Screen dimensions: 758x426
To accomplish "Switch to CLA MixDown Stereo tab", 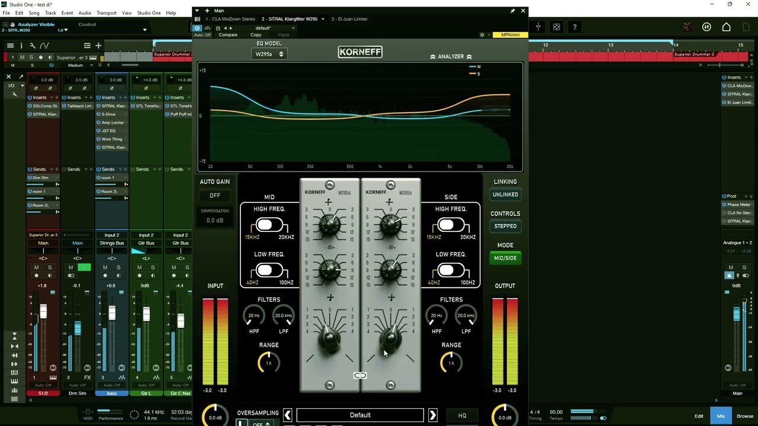I will click(x=230, y=19).
